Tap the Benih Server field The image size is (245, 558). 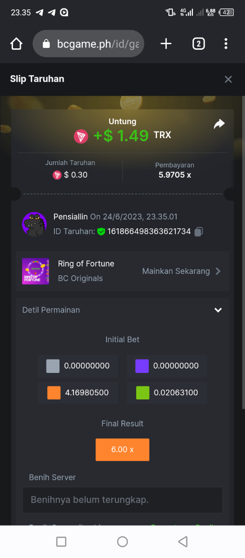point(122,500)
